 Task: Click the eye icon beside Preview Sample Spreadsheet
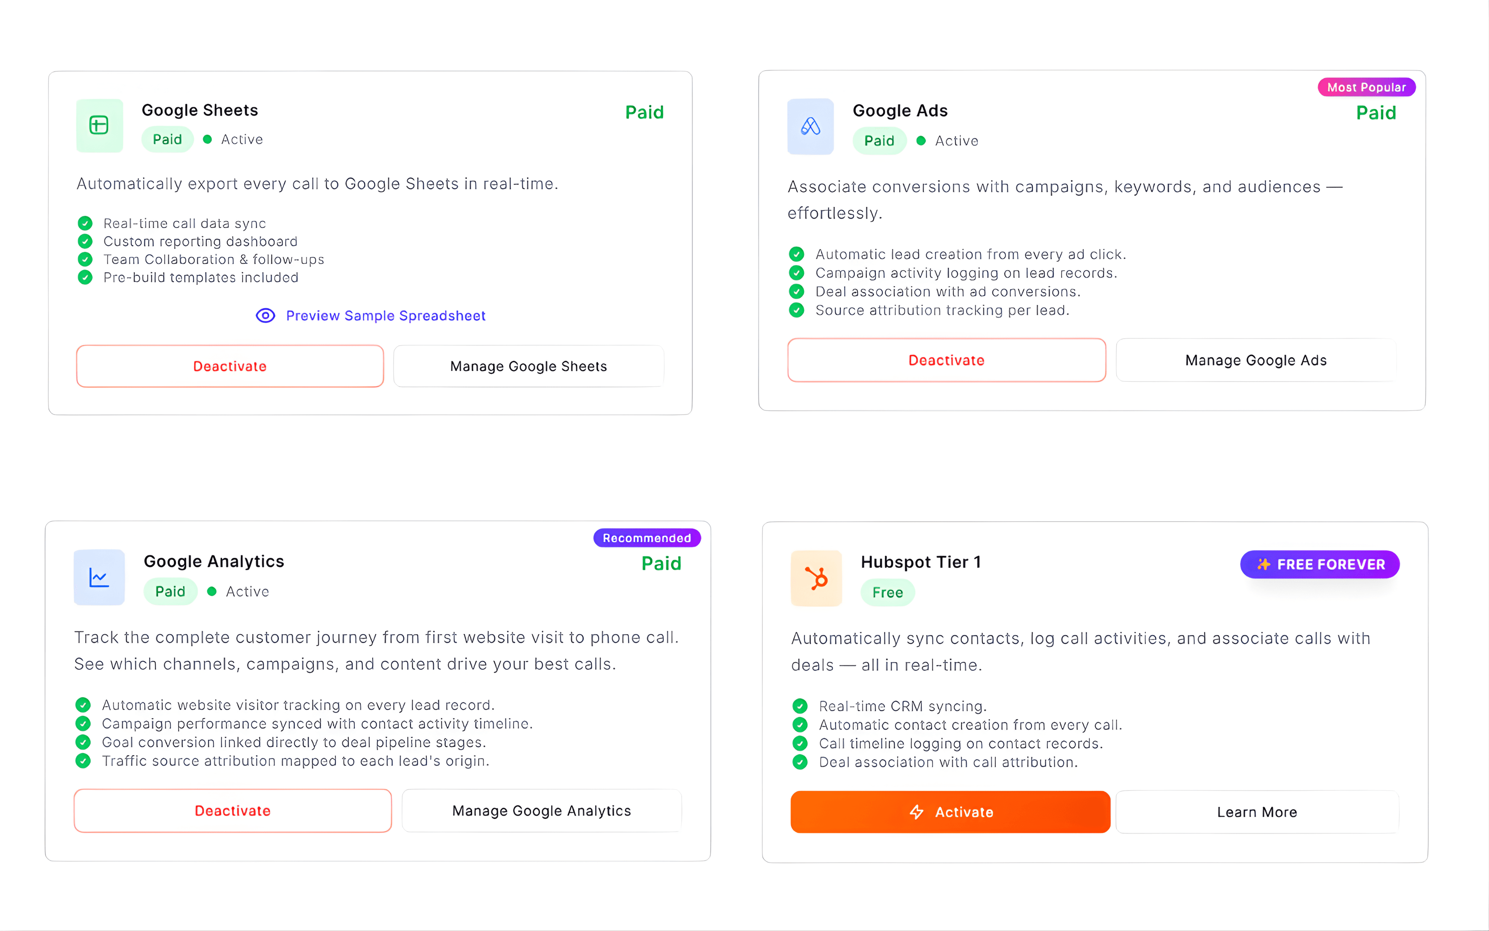[x=265, y=315]
